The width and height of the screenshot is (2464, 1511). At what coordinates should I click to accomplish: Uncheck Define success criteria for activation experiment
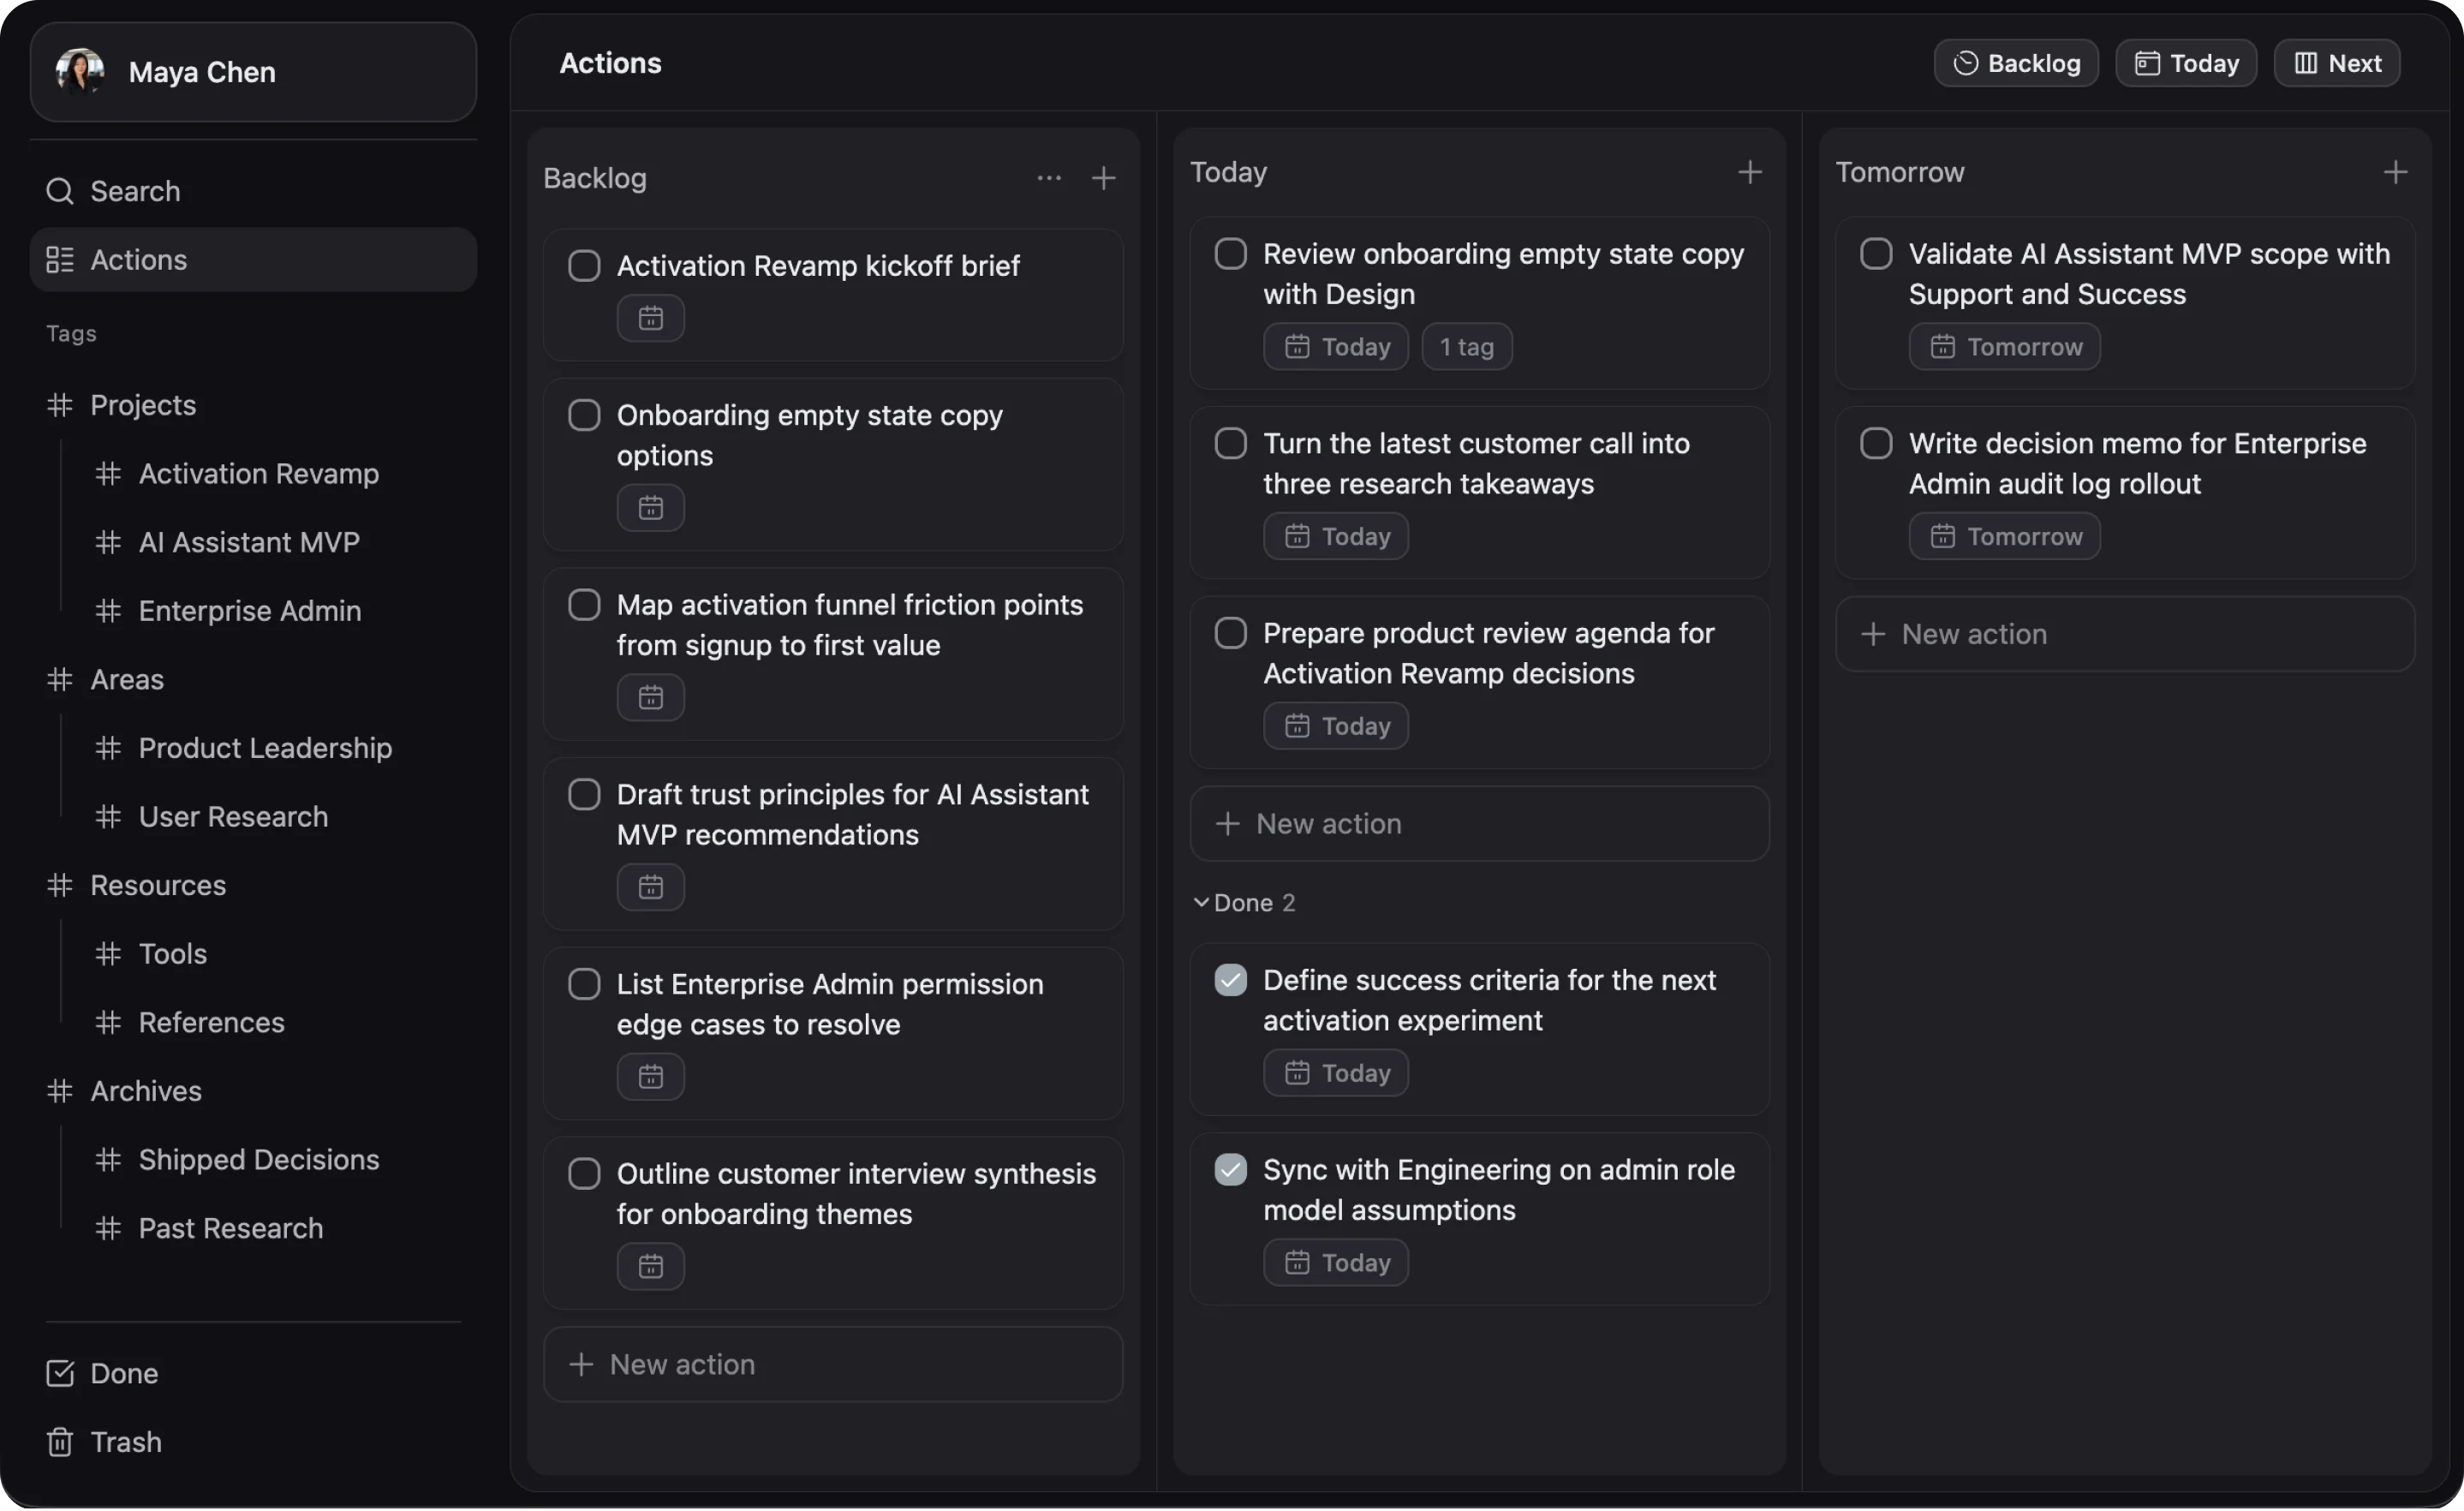pyautogui.click(x=1231, y=980)
